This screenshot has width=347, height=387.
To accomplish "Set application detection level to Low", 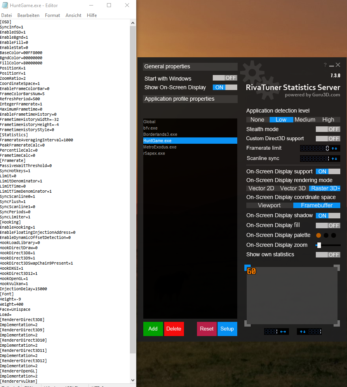I will point(281,120).
